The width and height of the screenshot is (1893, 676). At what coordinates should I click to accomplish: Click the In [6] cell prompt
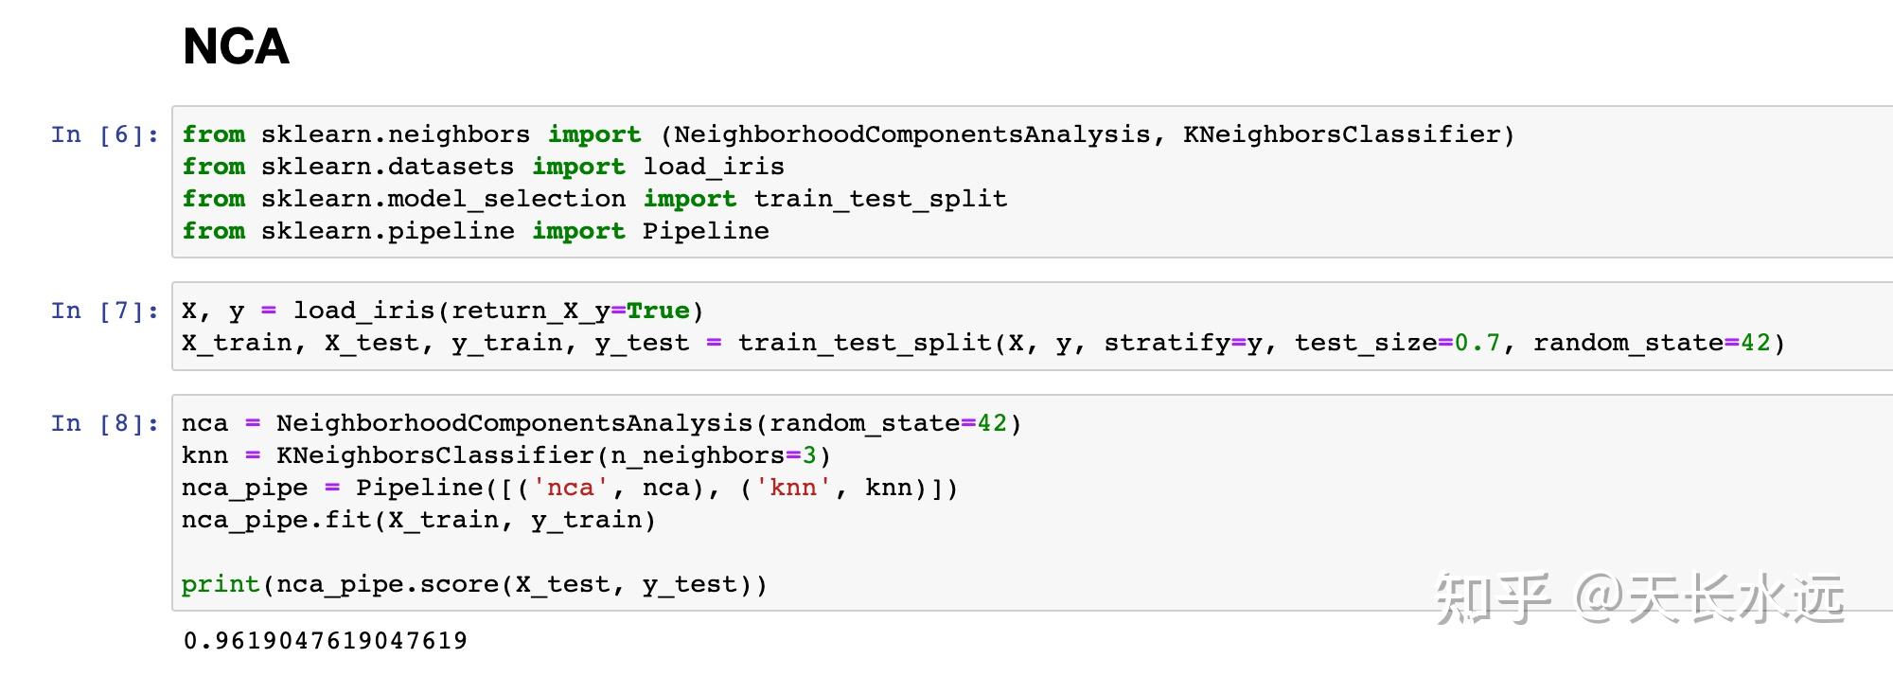(105, 134)
